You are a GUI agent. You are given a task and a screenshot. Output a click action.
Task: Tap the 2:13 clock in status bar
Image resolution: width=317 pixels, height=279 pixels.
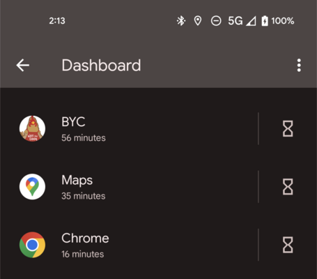click(57, 21)
